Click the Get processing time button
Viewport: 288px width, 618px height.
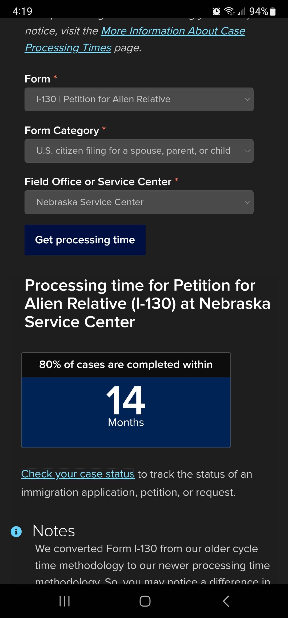[85, 240]
